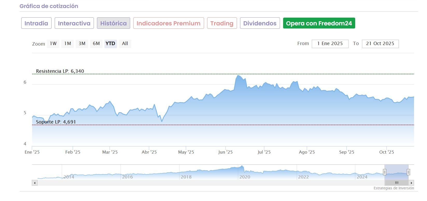Click the From date field
427x201 pixels.
click(330, 44)
